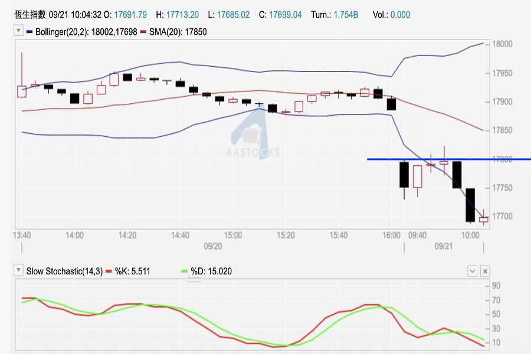Click the 15:40 time axis label
Viewport: 531px width, 354px height.
pyautogui.click(x=339, y=235)
